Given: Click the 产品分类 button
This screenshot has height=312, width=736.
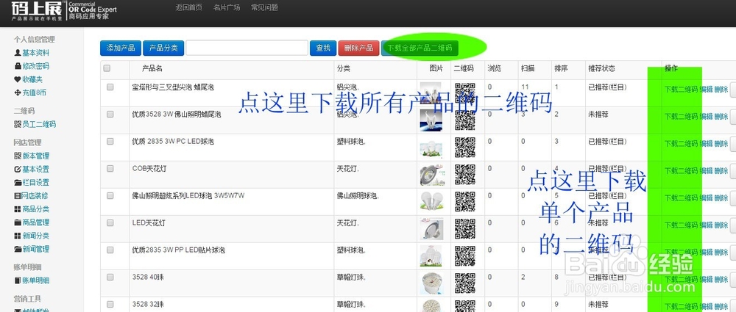Looking at the screenshot, I should click(163, 48).
